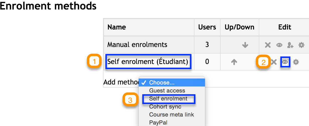Click the Self enrolment (Étudiant) row name

point(148,61)
